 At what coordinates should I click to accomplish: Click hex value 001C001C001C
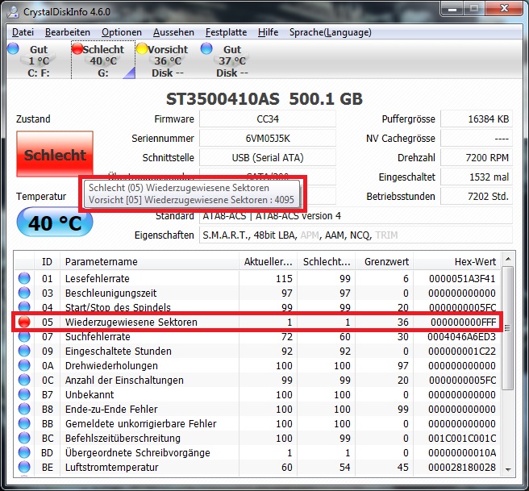pyautogui.click(x=462, y=438)
